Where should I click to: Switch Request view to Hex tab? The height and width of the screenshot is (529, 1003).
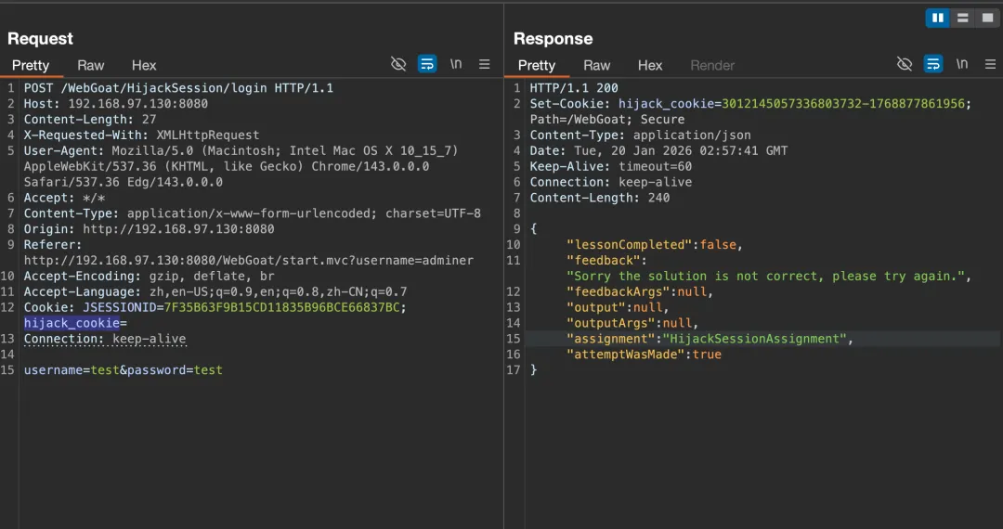point(144,65)
